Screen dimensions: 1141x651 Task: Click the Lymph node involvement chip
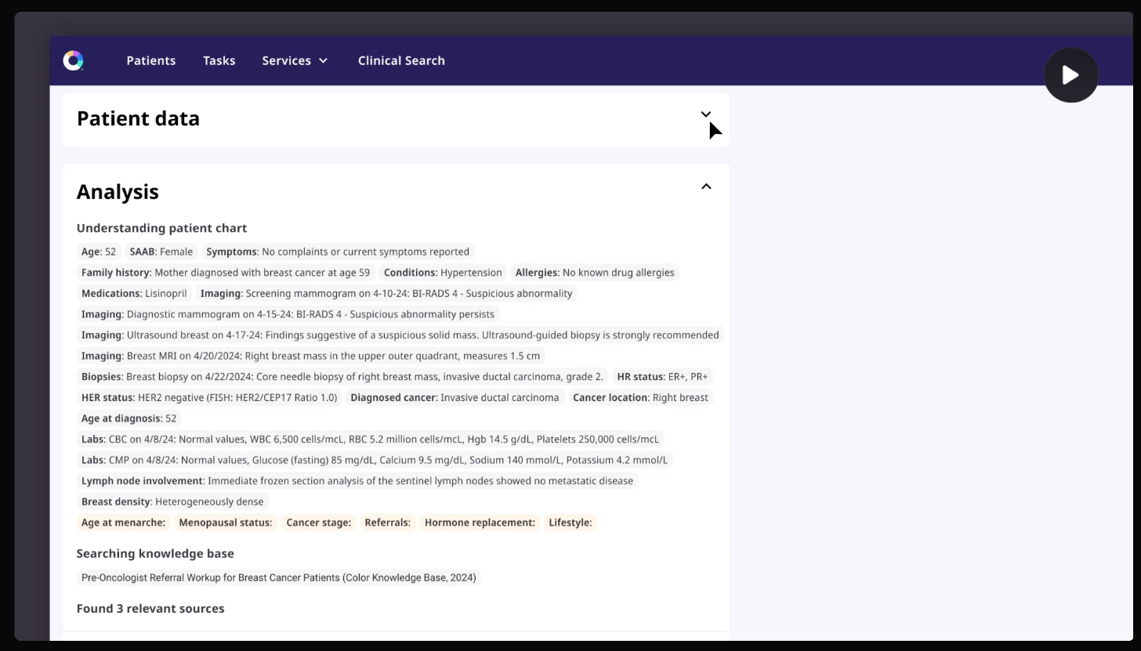pyautogui.click(x=357, y=481)
